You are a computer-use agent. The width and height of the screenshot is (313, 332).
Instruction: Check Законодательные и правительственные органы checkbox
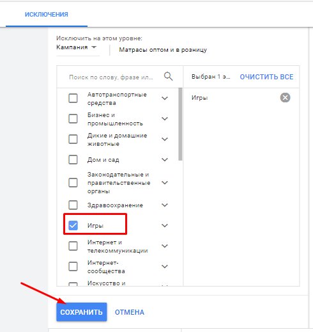click(73, 183)
